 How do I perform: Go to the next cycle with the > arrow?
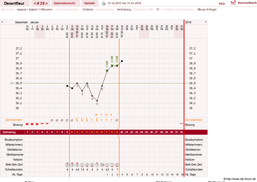47,3
